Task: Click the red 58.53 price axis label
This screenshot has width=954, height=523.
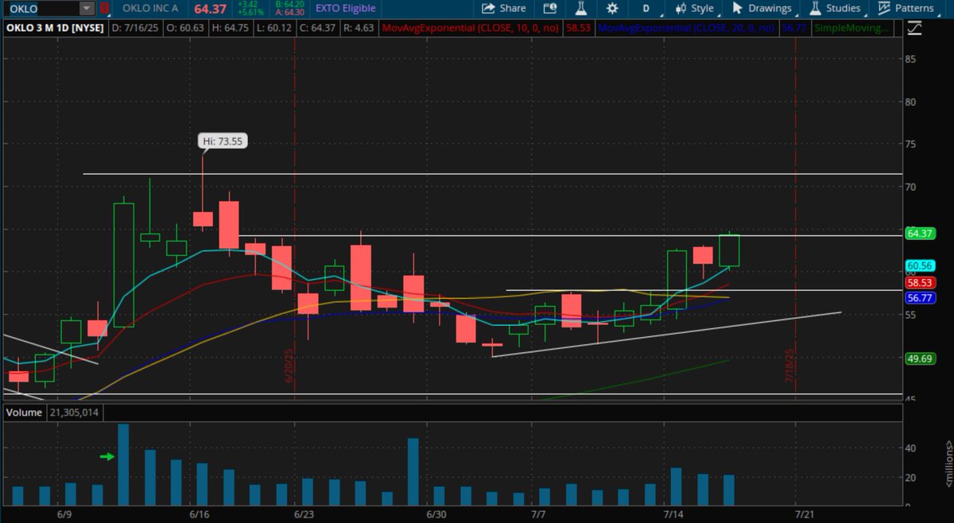Action: 919,282
